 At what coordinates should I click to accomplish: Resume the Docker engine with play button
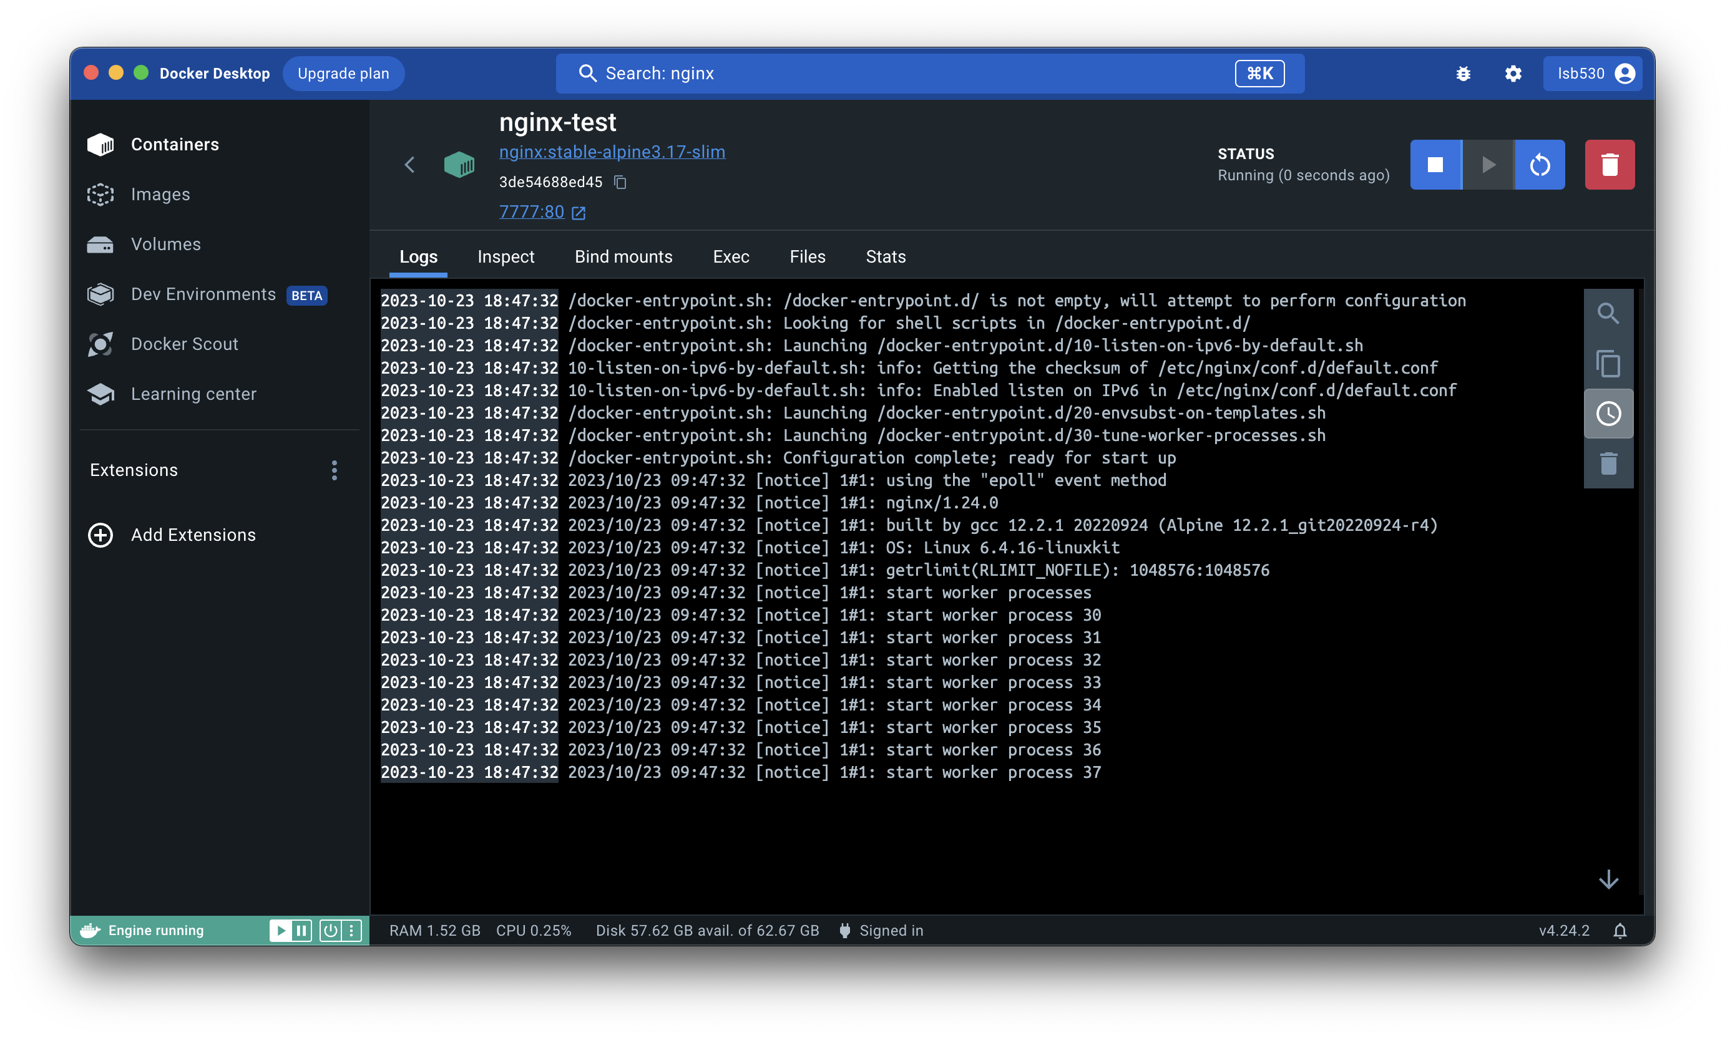280,930
